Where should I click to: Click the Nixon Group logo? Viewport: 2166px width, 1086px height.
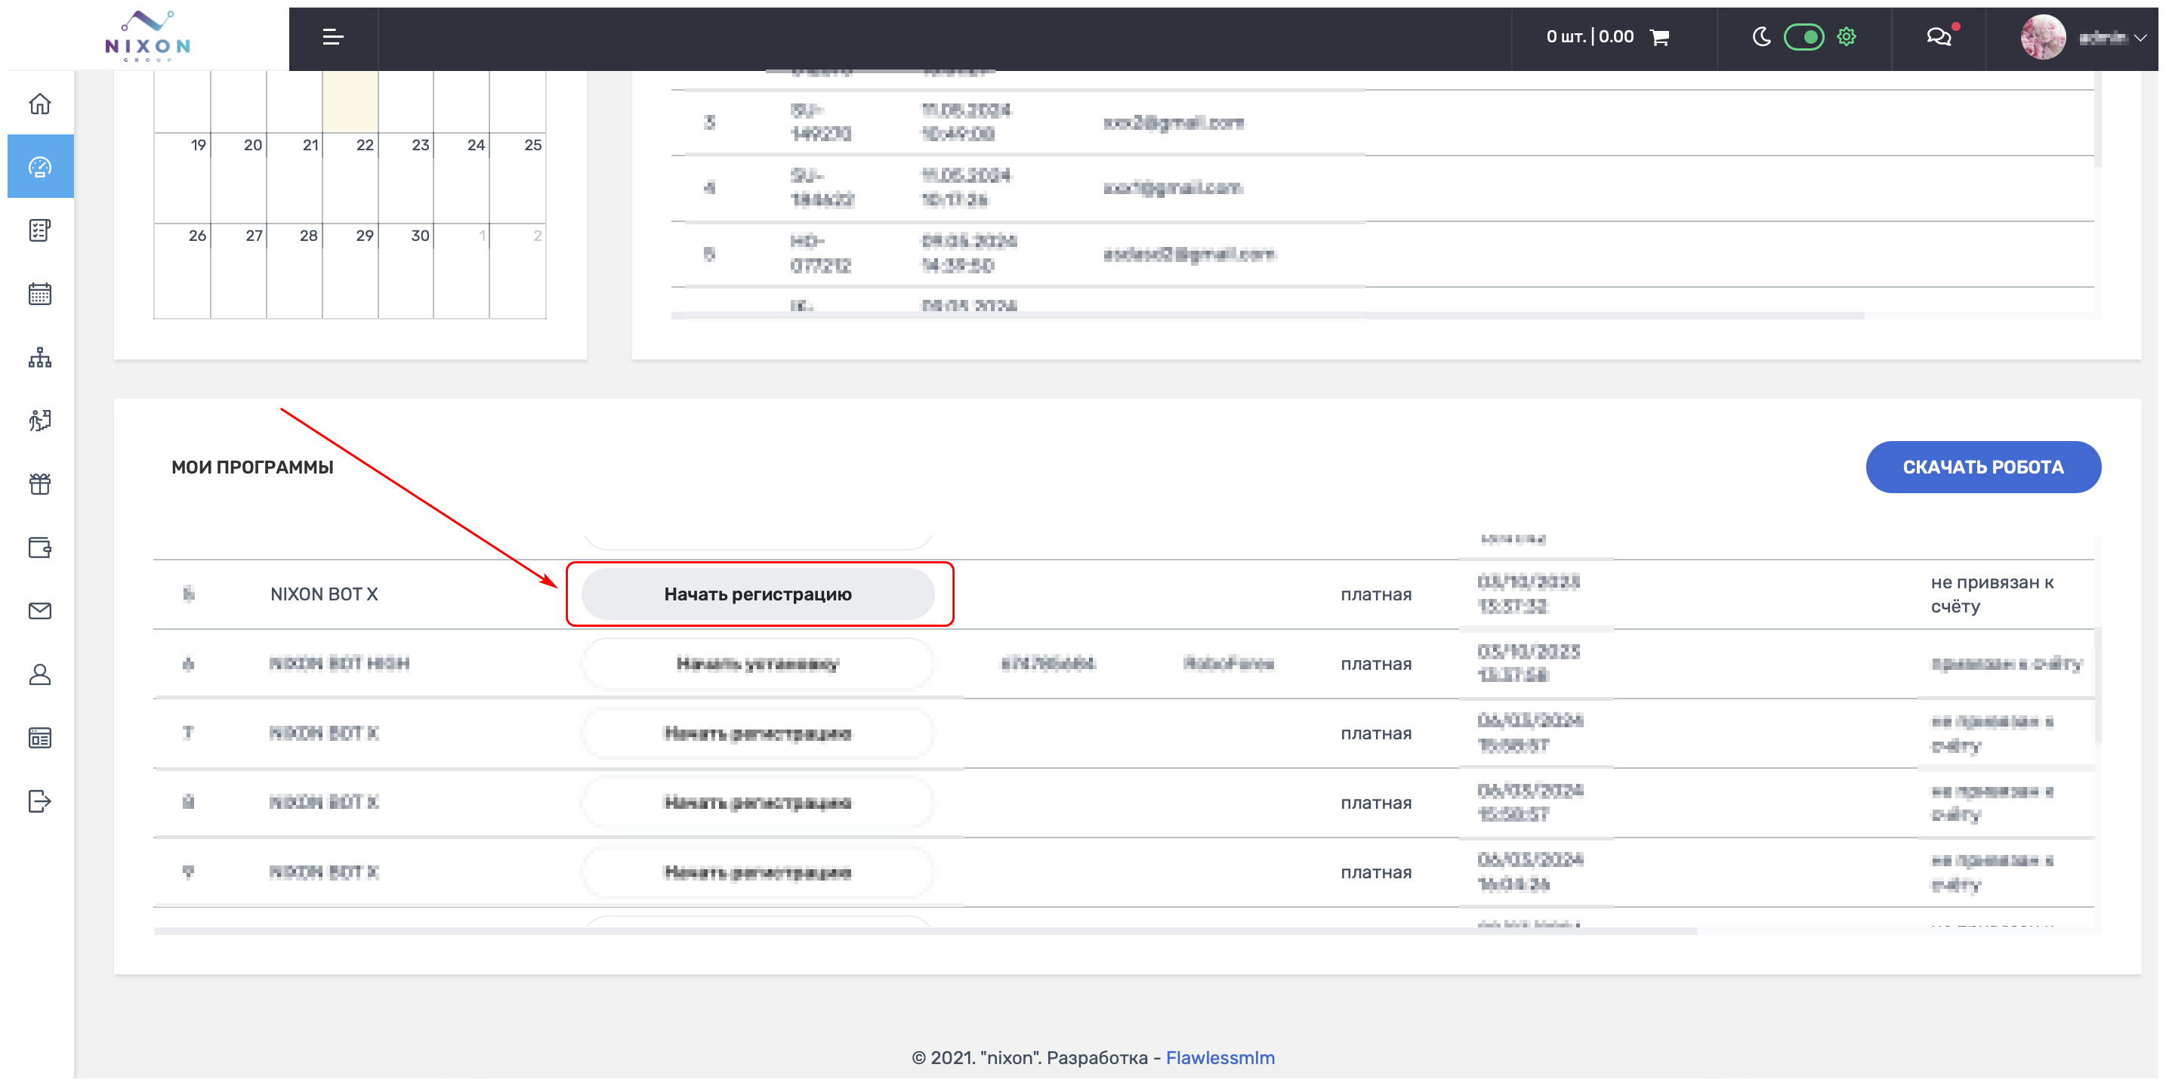pos(148,36)
